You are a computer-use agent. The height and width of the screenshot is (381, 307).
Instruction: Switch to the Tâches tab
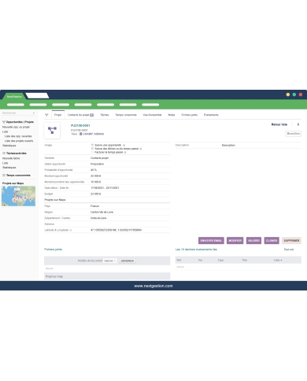tap(105, 115)
